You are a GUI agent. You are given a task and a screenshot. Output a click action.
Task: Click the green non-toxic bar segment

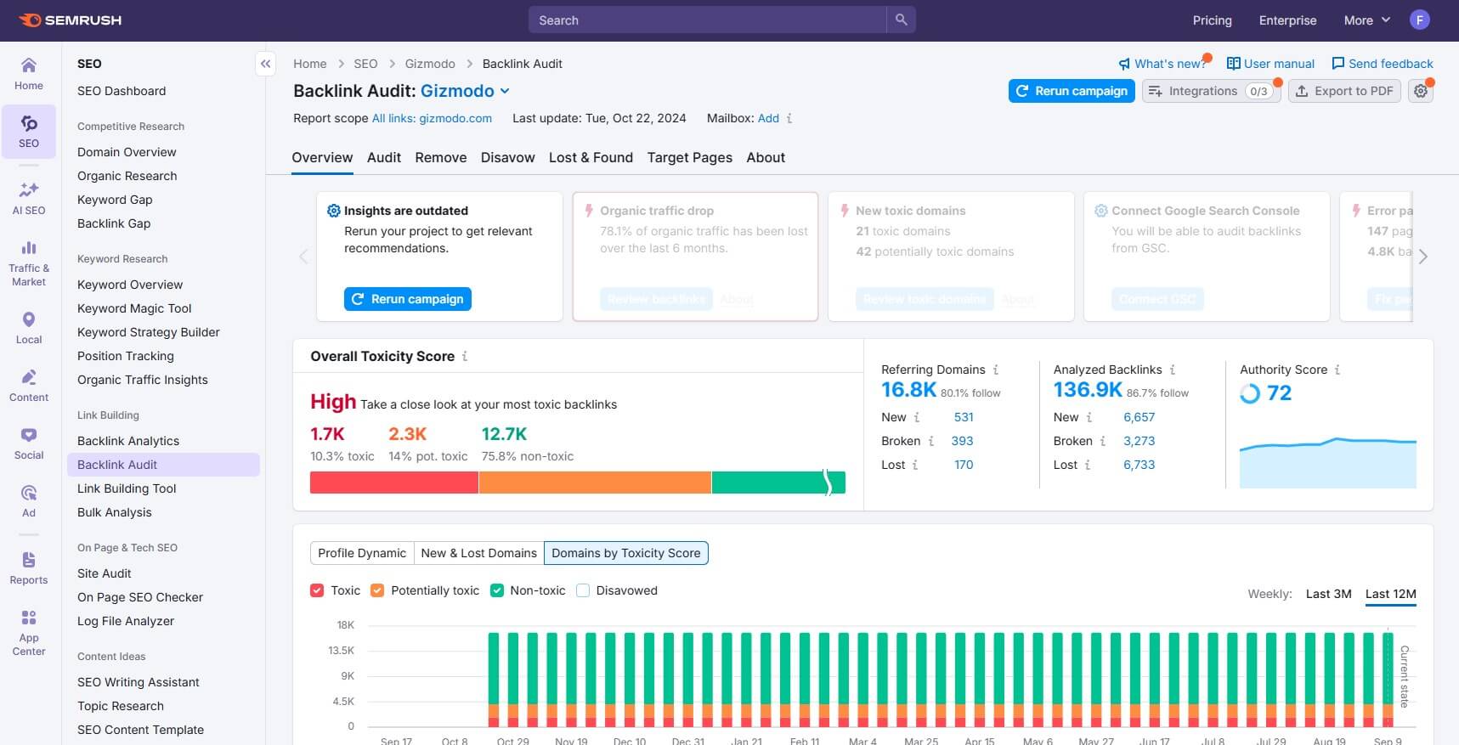(778, 483)
